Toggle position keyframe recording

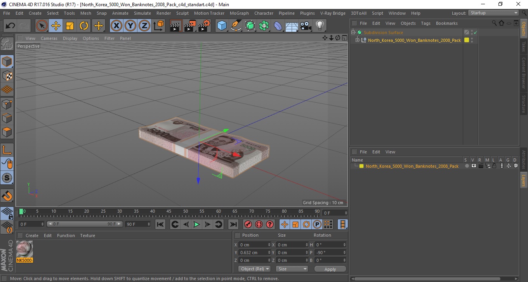point(285,224)
